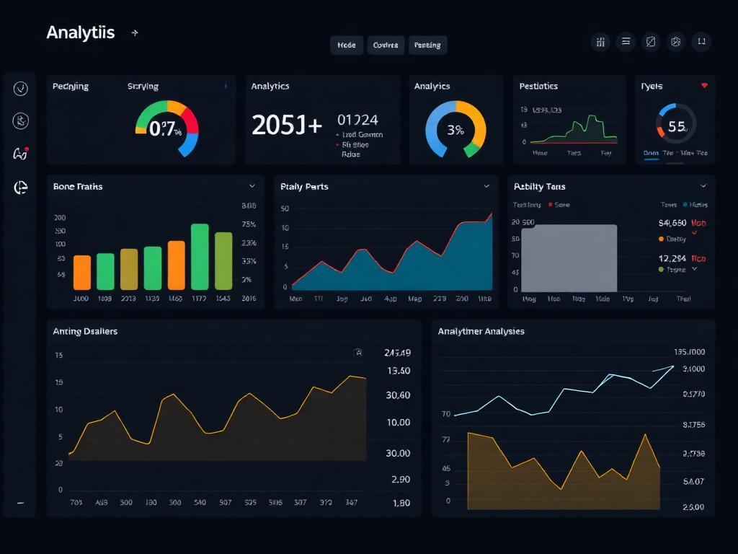Expand the Pubilty Tans dropdown chevron

coord(703,186)
